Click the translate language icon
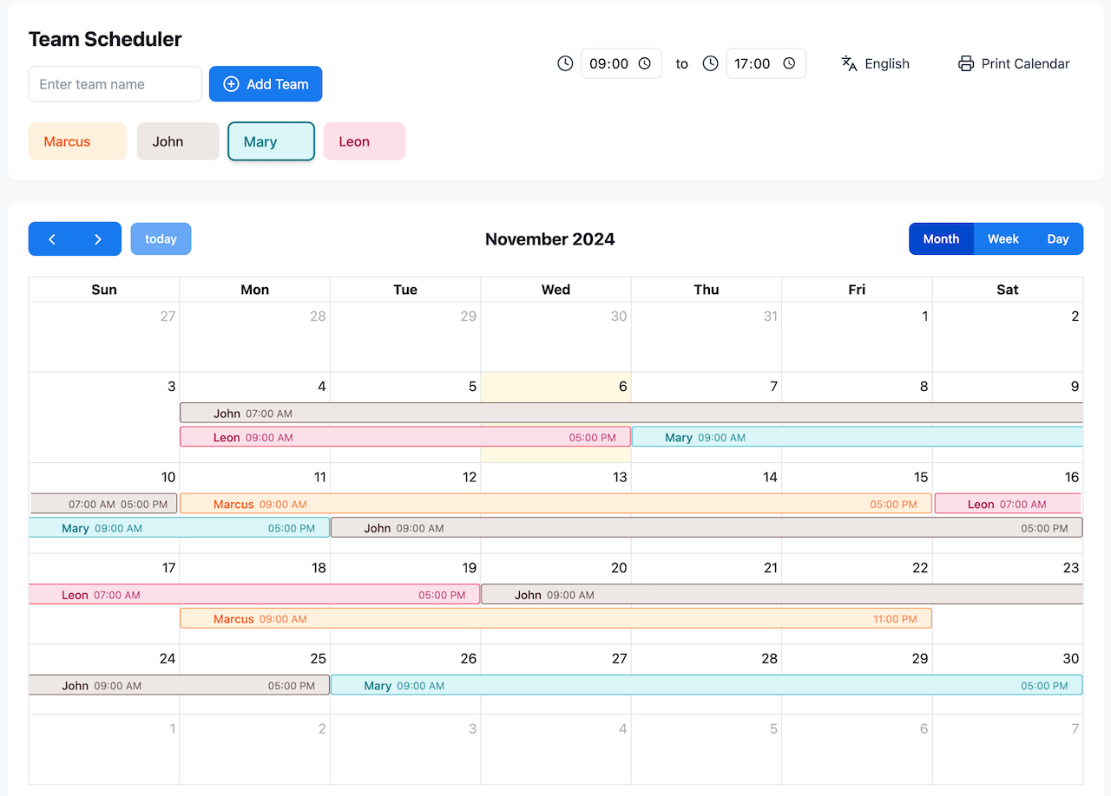 (x=849, y=63)
